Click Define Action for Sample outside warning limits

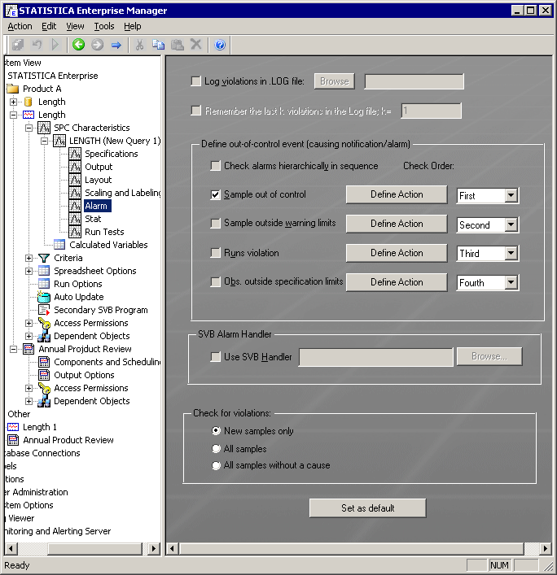(x=397, y=224)
